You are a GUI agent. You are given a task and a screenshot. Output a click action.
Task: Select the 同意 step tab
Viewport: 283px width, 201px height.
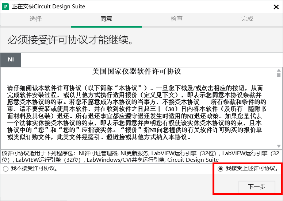106,19
